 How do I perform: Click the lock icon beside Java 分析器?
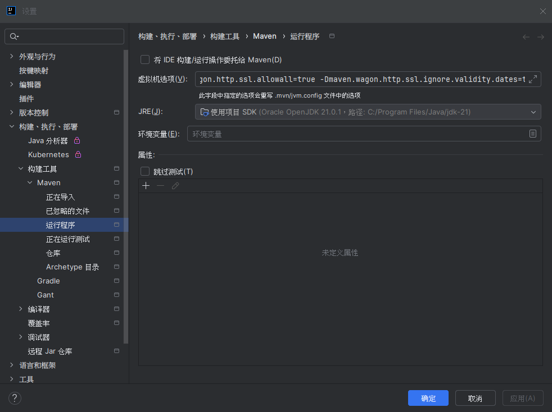click(x=77, y=141)
